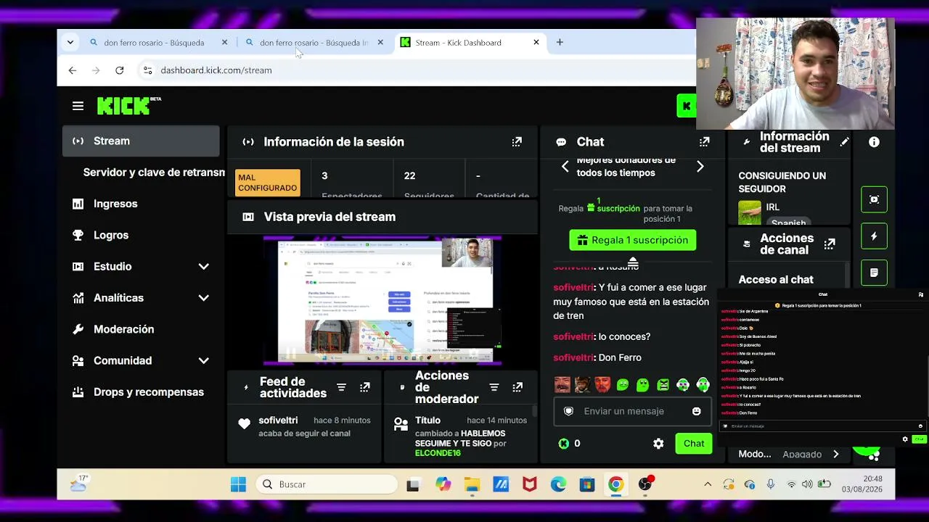929x522 pixels.
Task: Click the shield icon in the chat input
Action: click(x=568, y=411)
